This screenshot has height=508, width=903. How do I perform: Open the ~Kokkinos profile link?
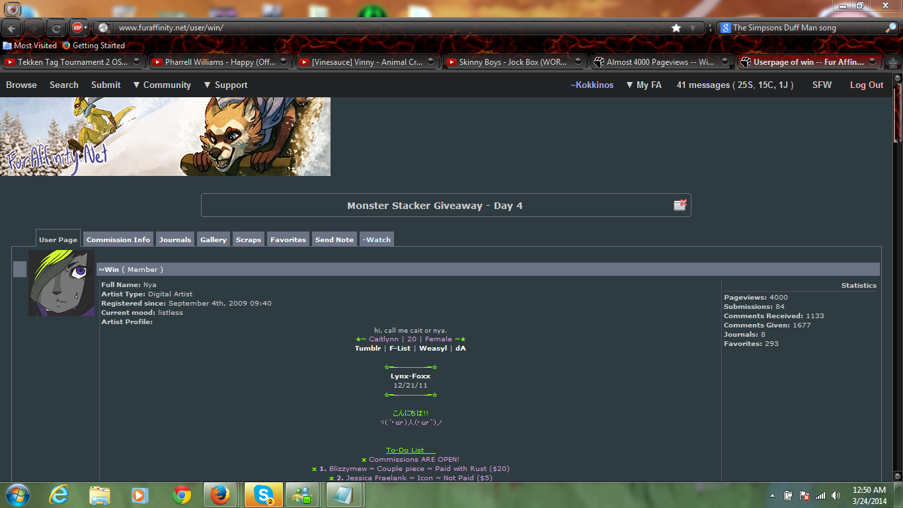click(592, 85)
